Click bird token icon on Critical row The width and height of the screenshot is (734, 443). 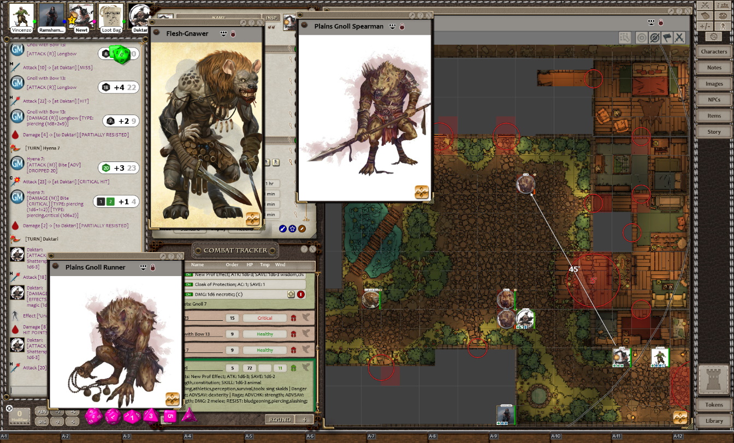[x=306, y=318]
